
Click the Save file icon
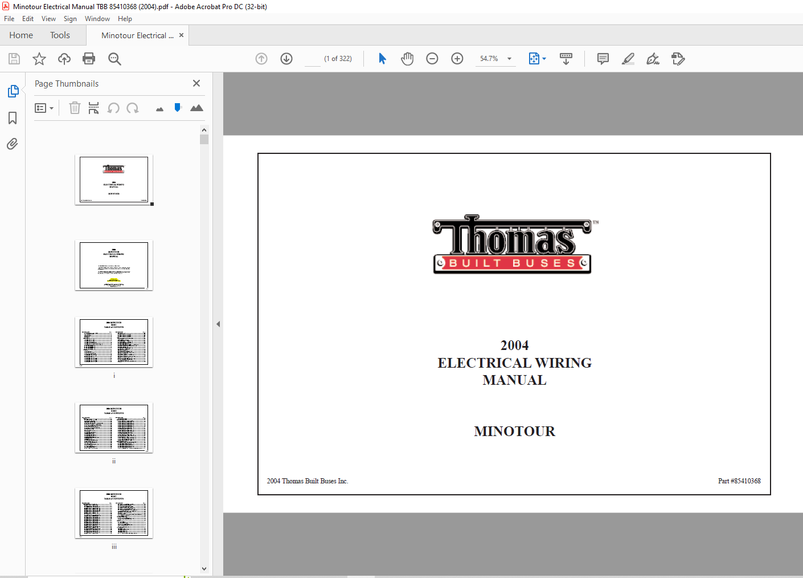14,59
